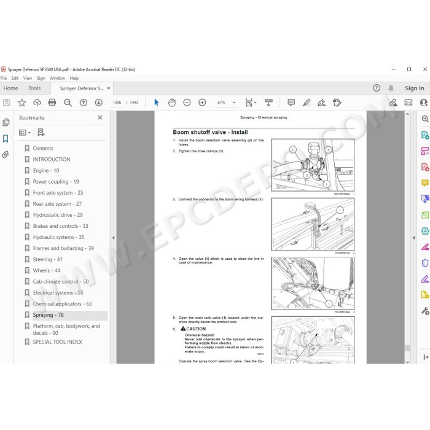
Task: Open the Sign menu
Action: click(x=41, y=78)
